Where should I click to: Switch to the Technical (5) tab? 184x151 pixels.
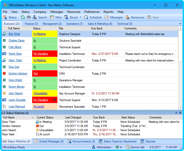coord(125,24)
